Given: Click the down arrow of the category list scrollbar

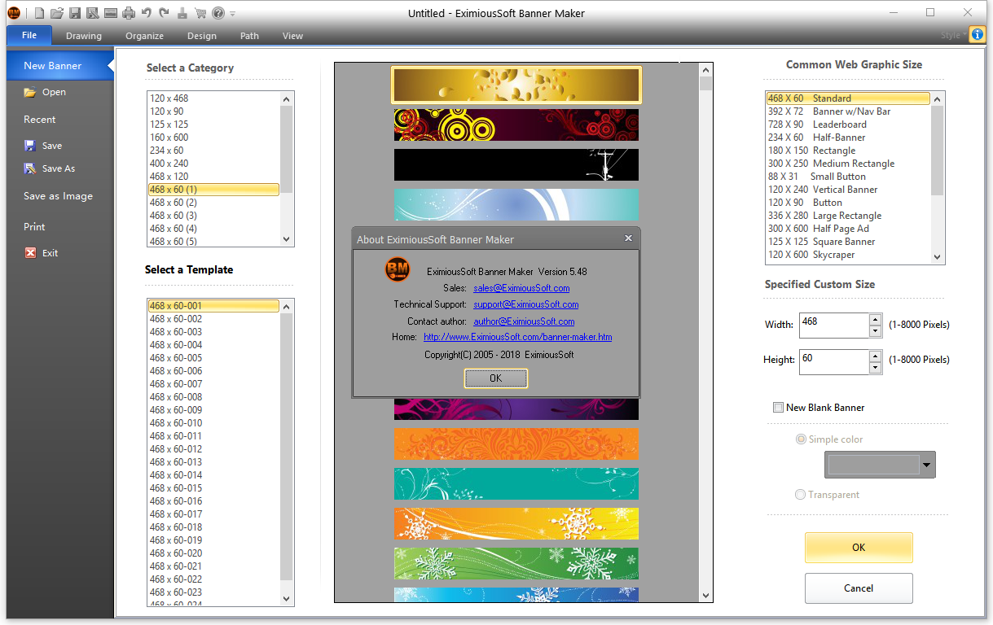Looking at the screenshot, I should [286, 239].
